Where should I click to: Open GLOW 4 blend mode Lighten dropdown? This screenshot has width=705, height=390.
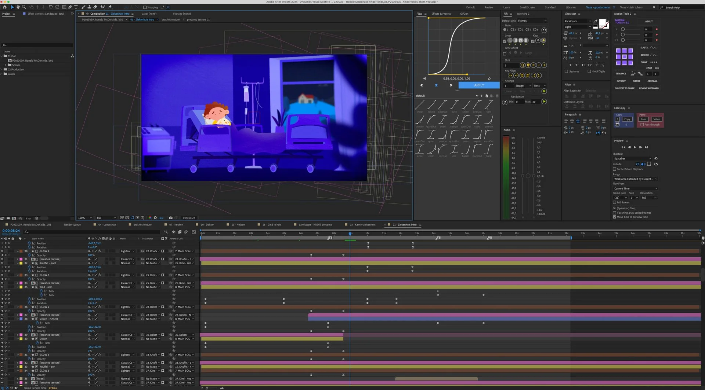127,251
